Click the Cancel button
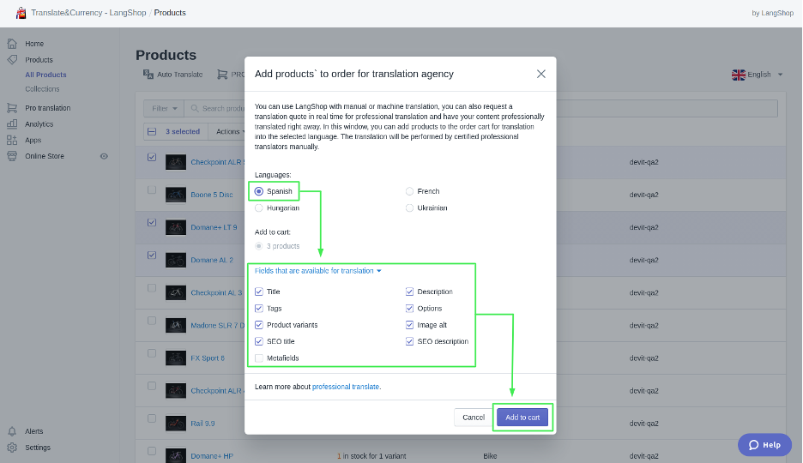This screenshot has height=463, width=803. 474,418
